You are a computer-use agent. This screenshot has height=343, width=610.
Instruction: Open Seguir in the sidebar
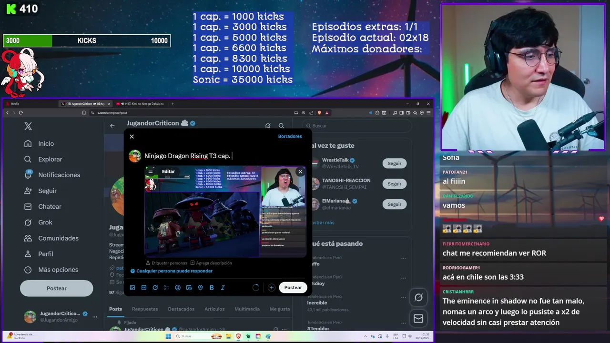[41, 191]
